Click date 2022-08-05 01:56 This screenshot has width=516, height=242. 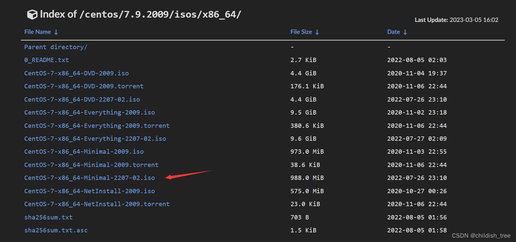[417, 217]
